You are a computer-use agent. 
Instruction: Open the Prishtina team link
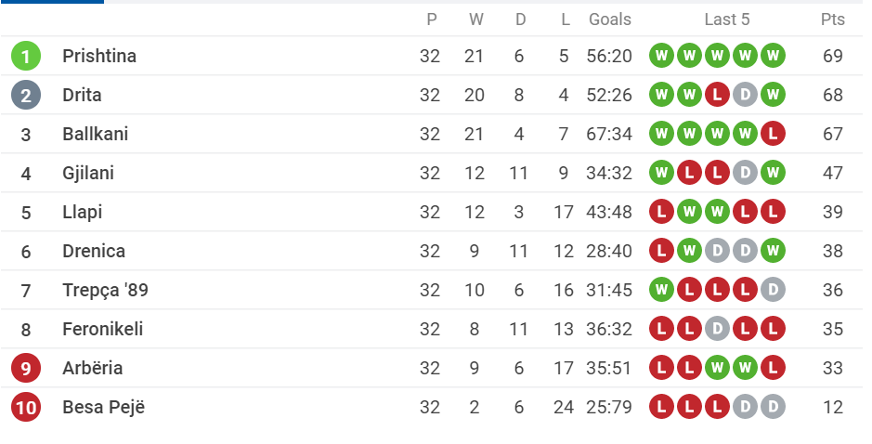[99, 56]
